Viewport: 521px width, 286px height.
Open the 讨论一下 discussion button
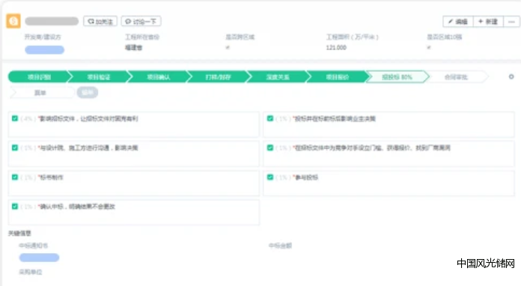[141, 21]
